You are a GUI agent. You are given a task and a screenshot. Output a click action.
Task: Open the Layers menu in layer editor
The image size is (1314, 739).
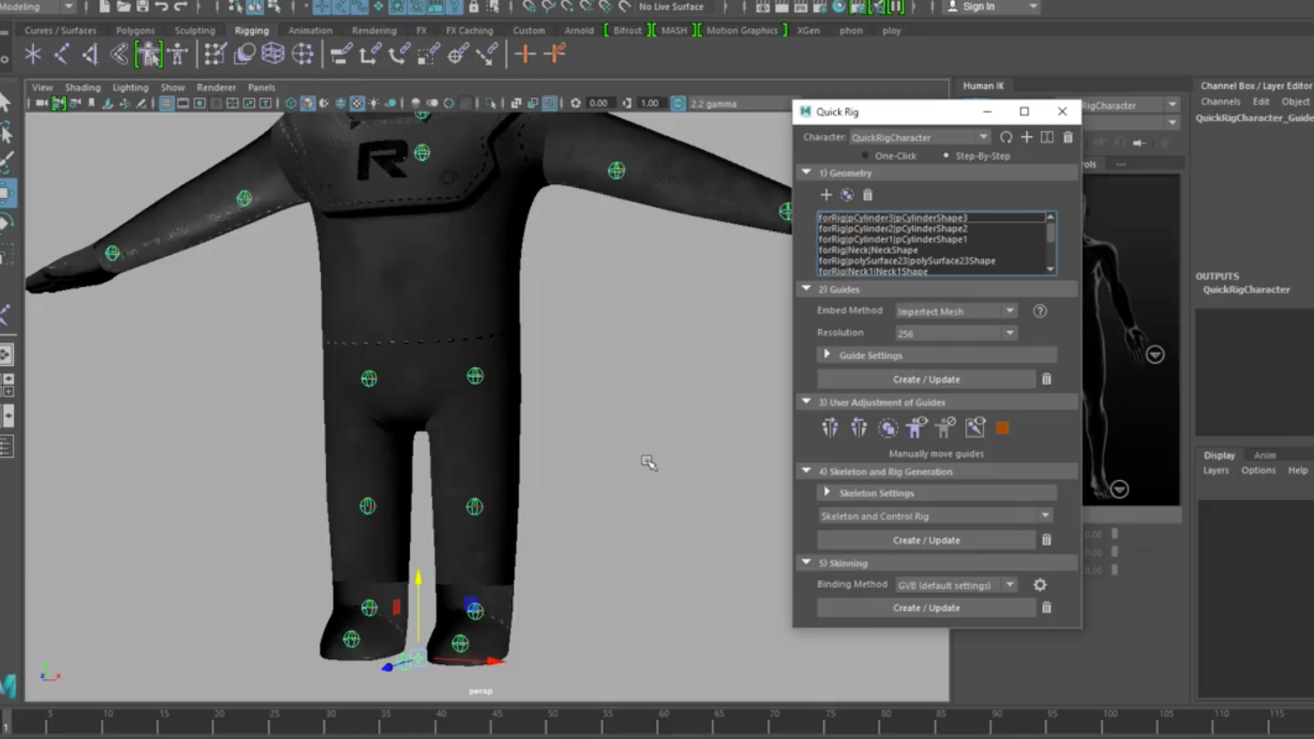[x=1216, y=470]
